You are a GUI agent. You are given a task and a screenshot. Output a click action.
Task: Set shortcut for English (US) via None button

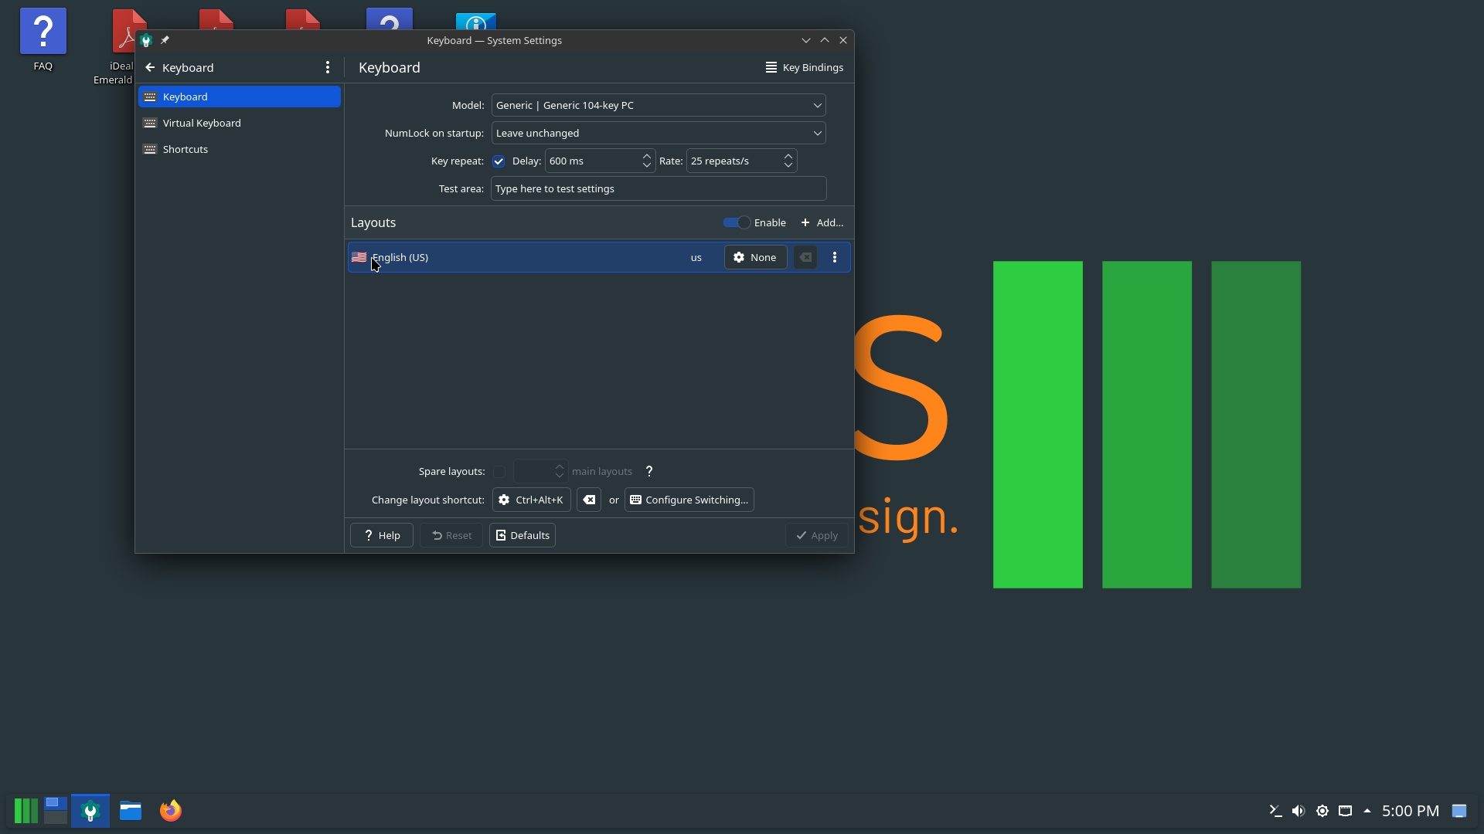click(x=755, y=257)
